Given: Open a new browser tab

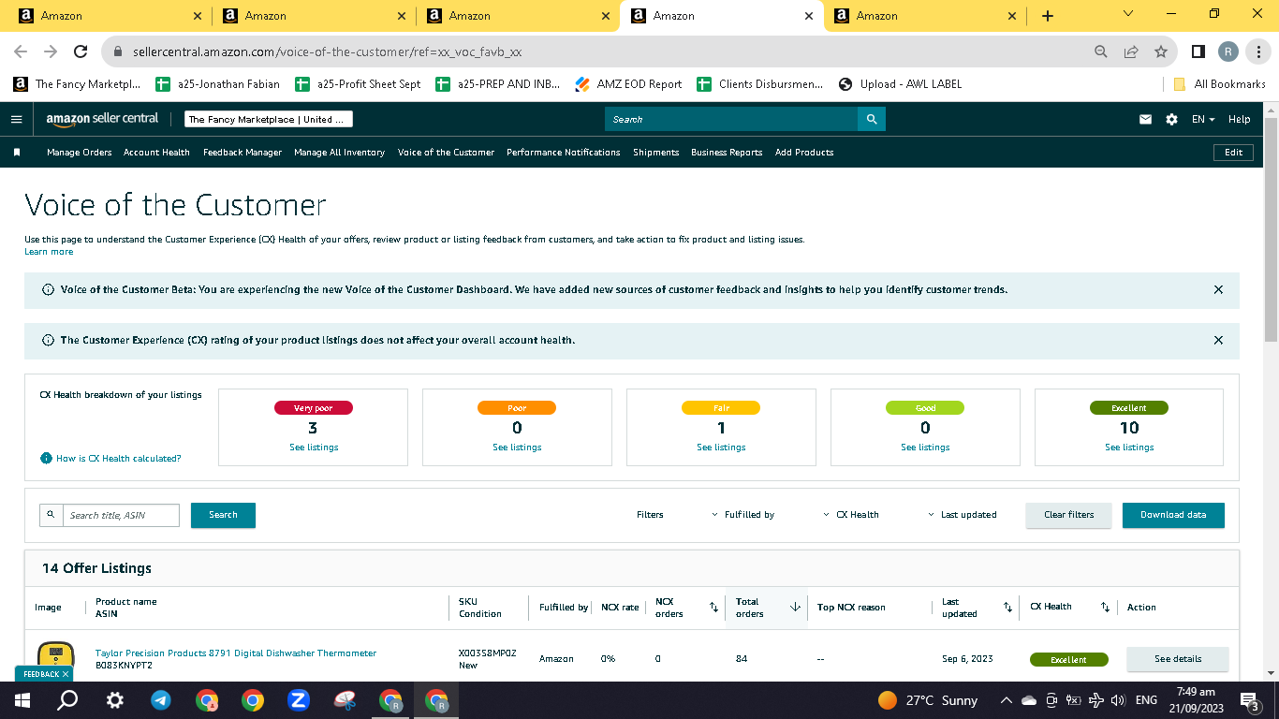Looking at the screenshot, I should [x=1047, y=16].
